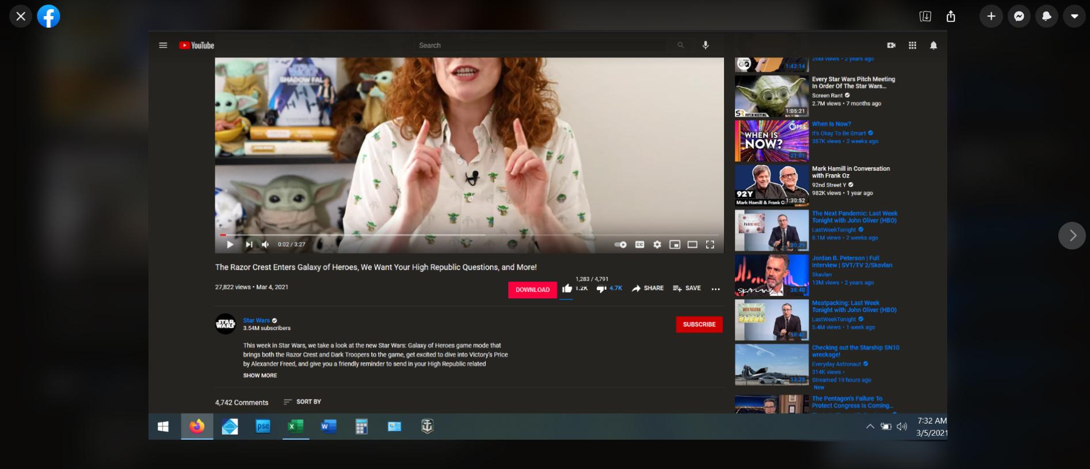Image resolution: width=1090 pixels, height=469 pixels.
Task: Expand description with SHOW MORE
Action: coord(260,375)
